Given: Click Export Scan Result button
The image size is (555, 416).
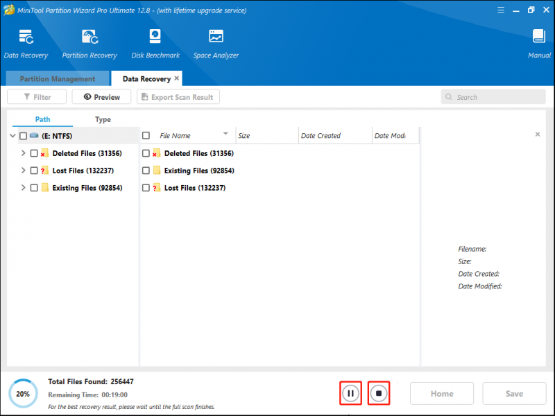Looking at the screenshot, I should pyautogui.click(x=178, y=97).
